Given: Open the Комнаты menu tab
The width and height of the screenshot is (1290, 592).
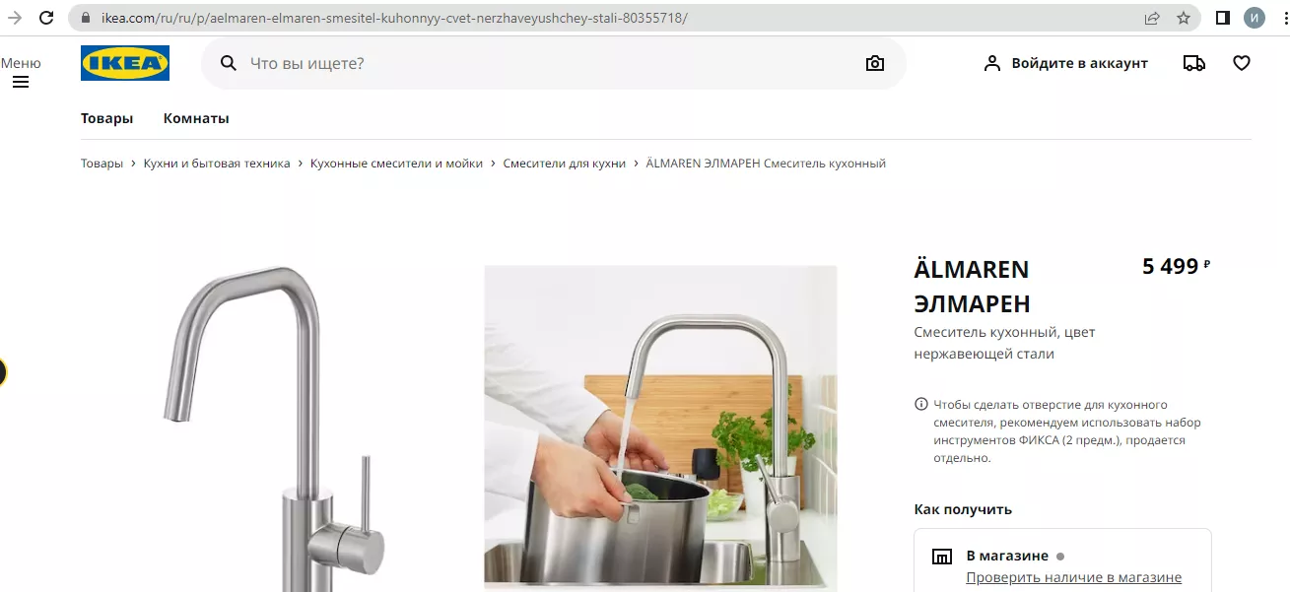Looking at the screenshot, I should 196,118.
